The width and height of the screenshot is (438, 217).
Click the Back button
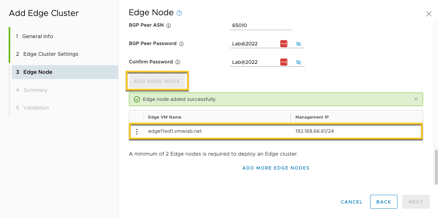point(384,202)
